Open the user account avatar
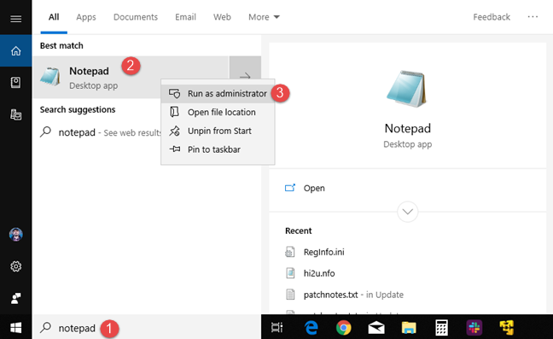553x339 pixels. click(16, 234)
